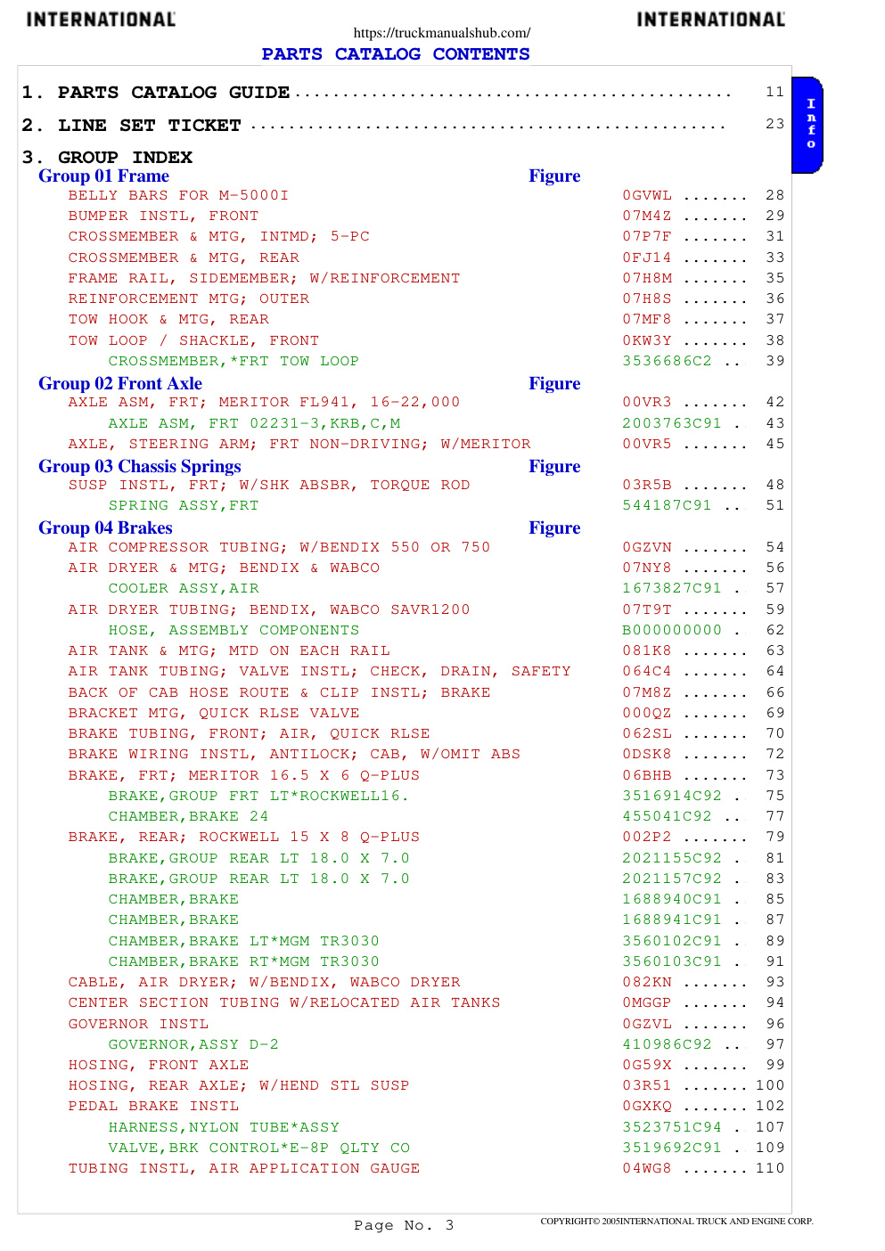Viewport: 885px width, 1251px height.
Task: Click COOLER ASSY,AIR sub-entry
Action: (x=184, y=588)
